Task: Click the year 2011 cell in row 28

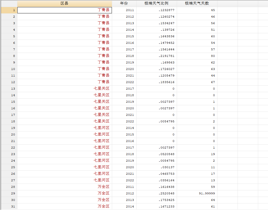Action: pyautogui.click(x=124, y=187)
